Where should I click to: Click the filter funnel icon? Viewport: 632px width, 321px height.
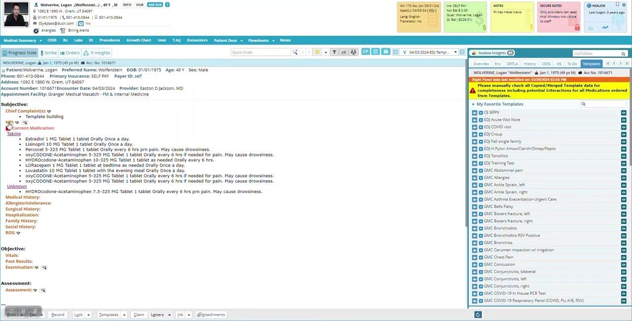pyautogui.click(x=334, y=52)
